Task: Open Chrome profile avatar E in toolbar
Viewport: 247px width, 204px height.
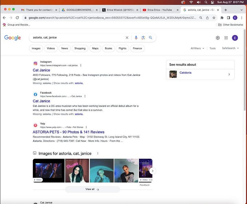Action: click(235, 18)
